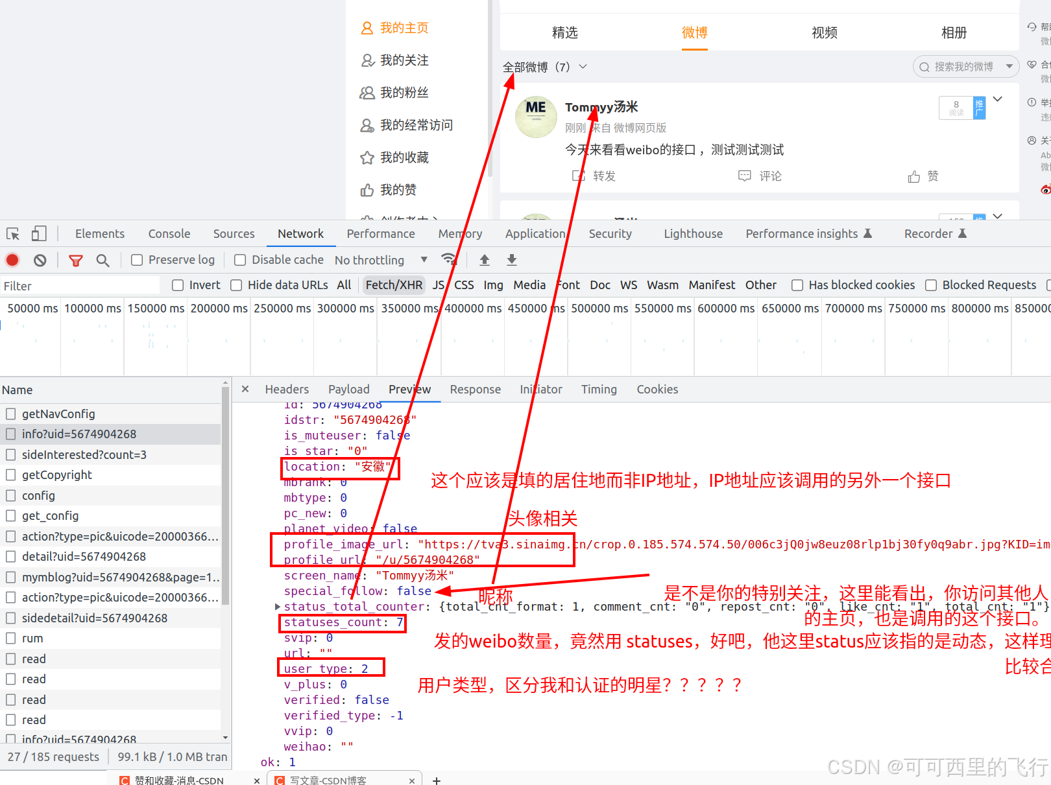Switch to the Response tab
Viewport: 1051px width, 785px height.
pos(476,390)
